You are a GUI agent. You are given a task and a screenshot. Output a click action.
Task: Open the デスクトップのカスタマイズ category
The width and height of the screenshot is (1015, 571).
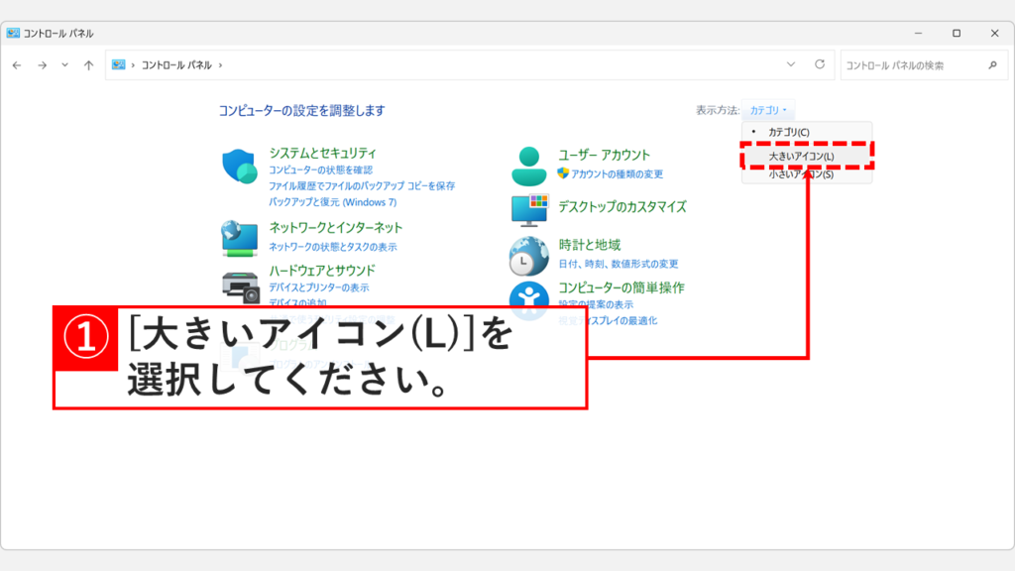pos(622,207)
